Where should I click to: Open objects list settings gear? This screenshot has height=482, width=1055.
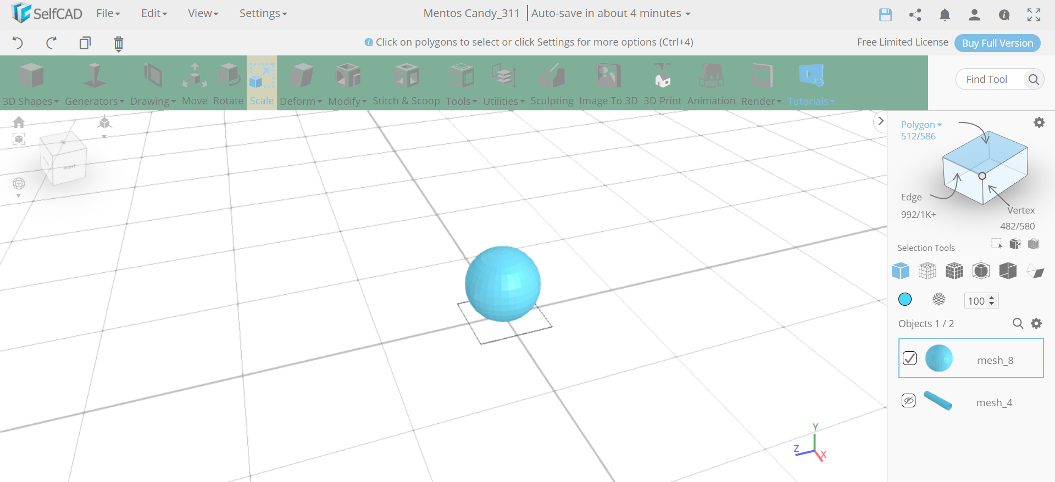(x=1036, y=323)
